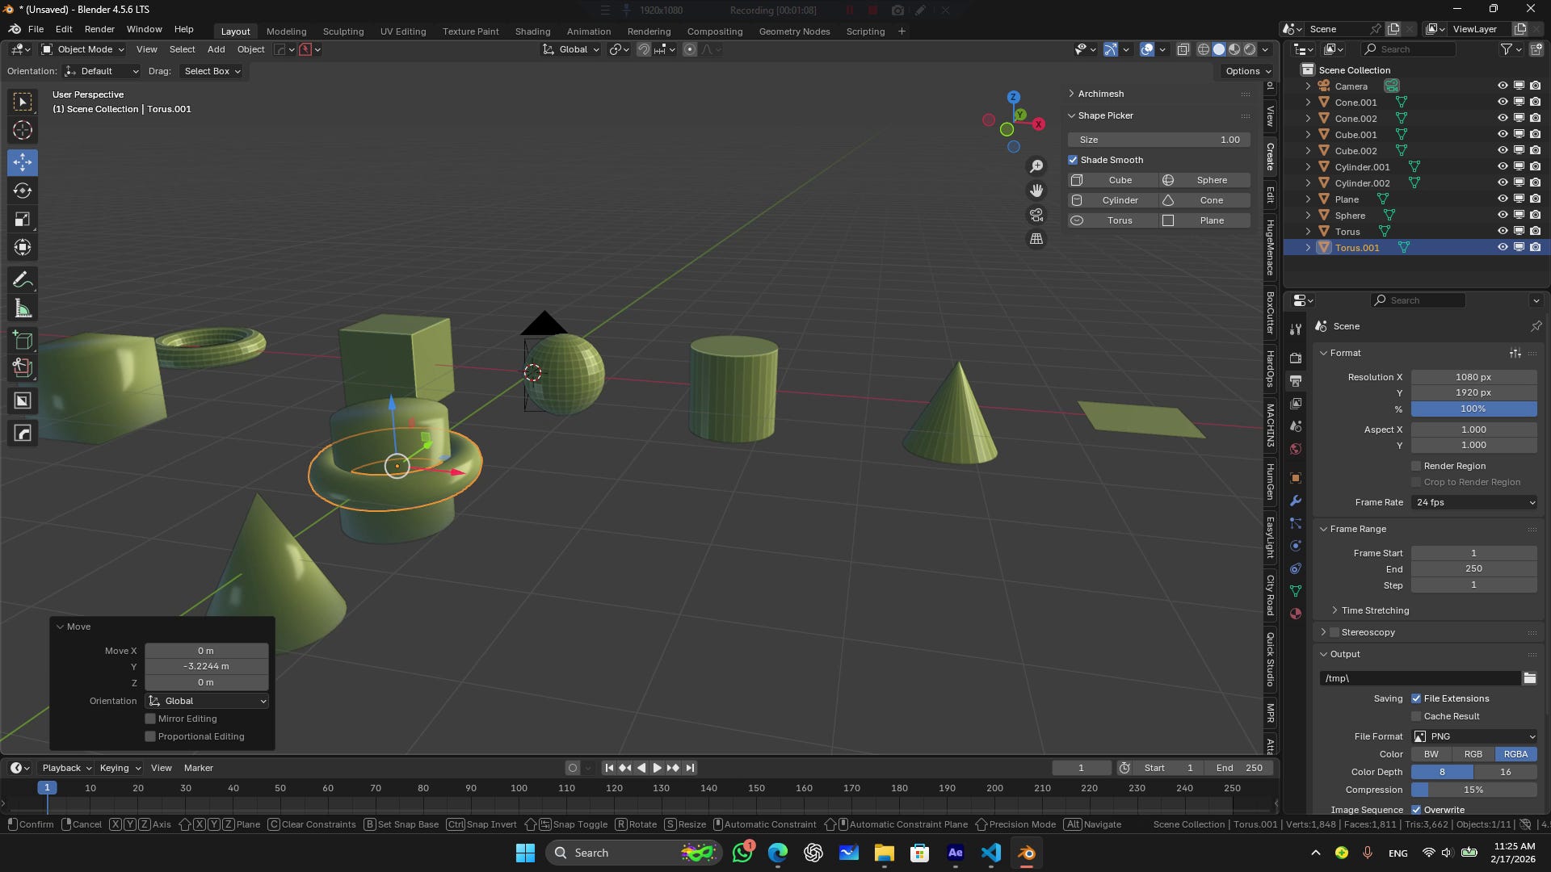Open the viewport Options button

pyautogui.click(x=1249, y=71)
